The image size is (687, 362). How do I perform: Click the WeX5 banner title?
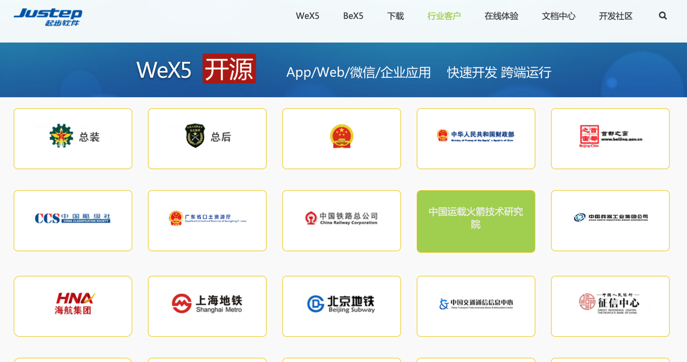(x=164, y=70)
